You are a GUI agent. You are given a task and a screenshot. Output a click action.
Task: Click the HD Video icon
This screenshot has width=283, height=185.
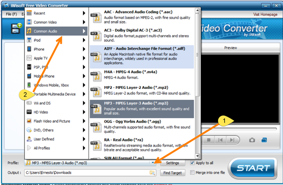click(x=29, y=112)
